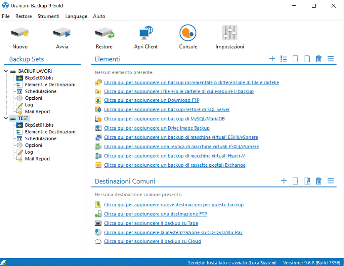This screenshot has width=344, height=266.
Task: Open Opzioni under BACKUP LAVORI
Action: [34, 98]
